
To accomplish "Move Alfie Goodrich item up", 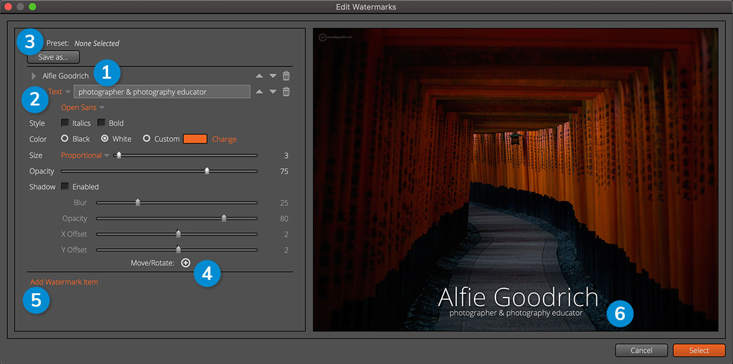I will (x=260, y=76).
